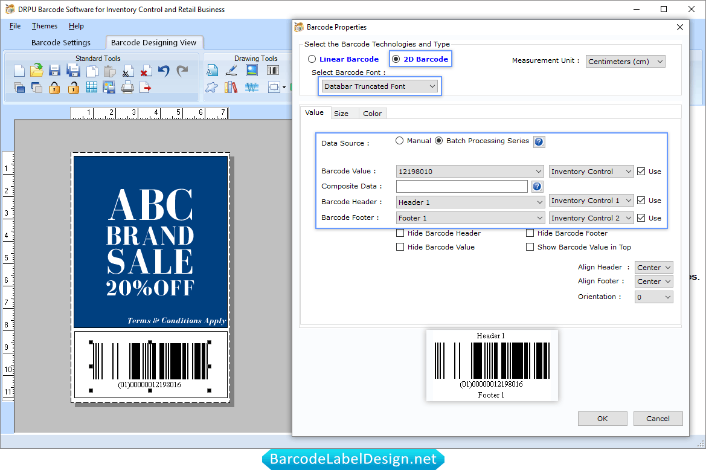The height and width of the screenshot is (470, 706).
Task: Enable Show Barcode Value in Top
Action: point(530,247)
